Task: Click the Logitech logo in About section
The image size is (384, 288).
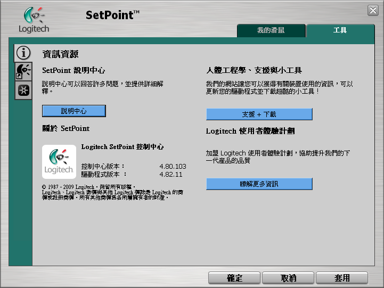Action: click(59, 162)
